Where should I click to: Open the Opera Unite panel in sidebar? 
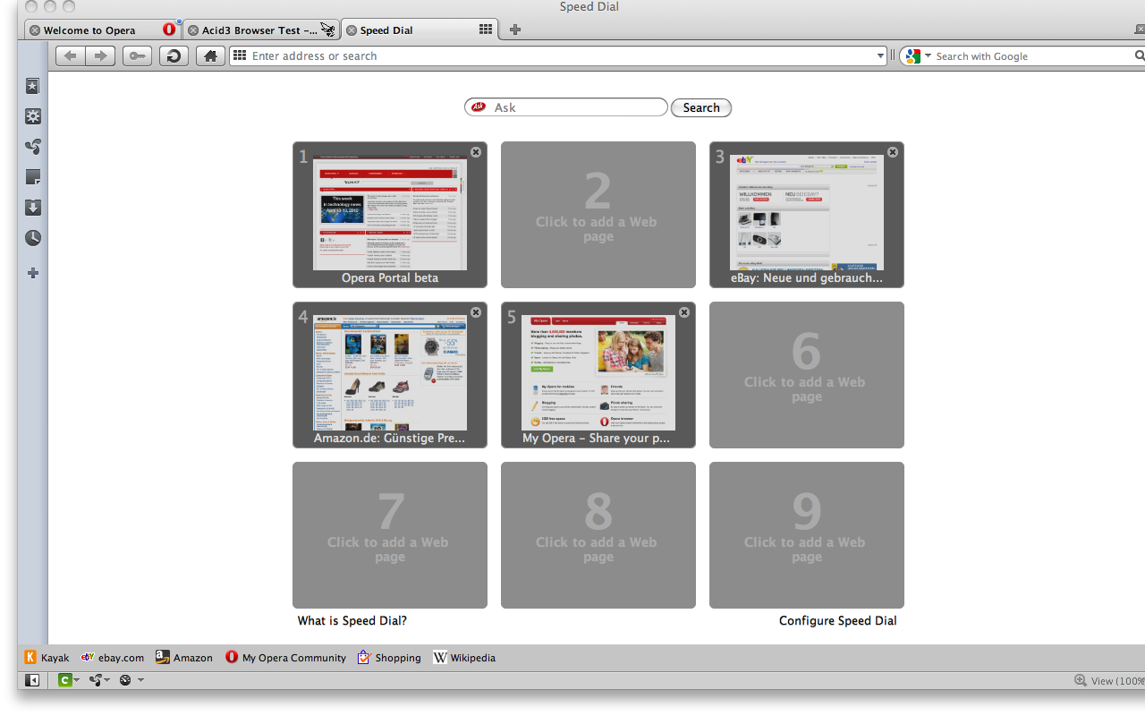(x=32, y=147)
